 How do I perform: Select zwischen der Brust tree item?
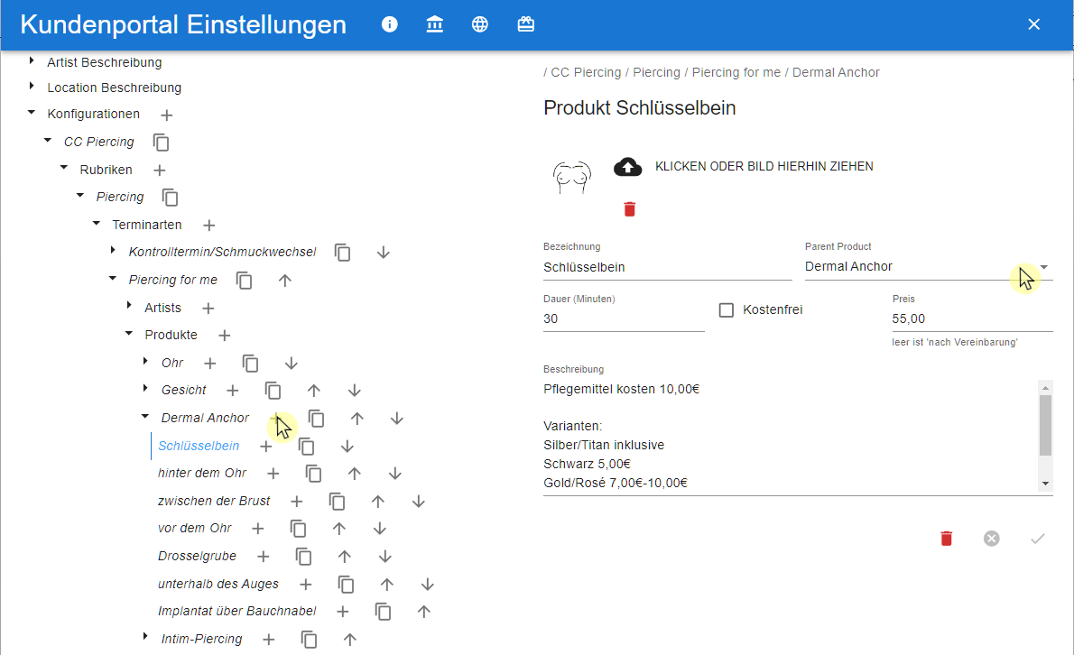tap(214, 502)
